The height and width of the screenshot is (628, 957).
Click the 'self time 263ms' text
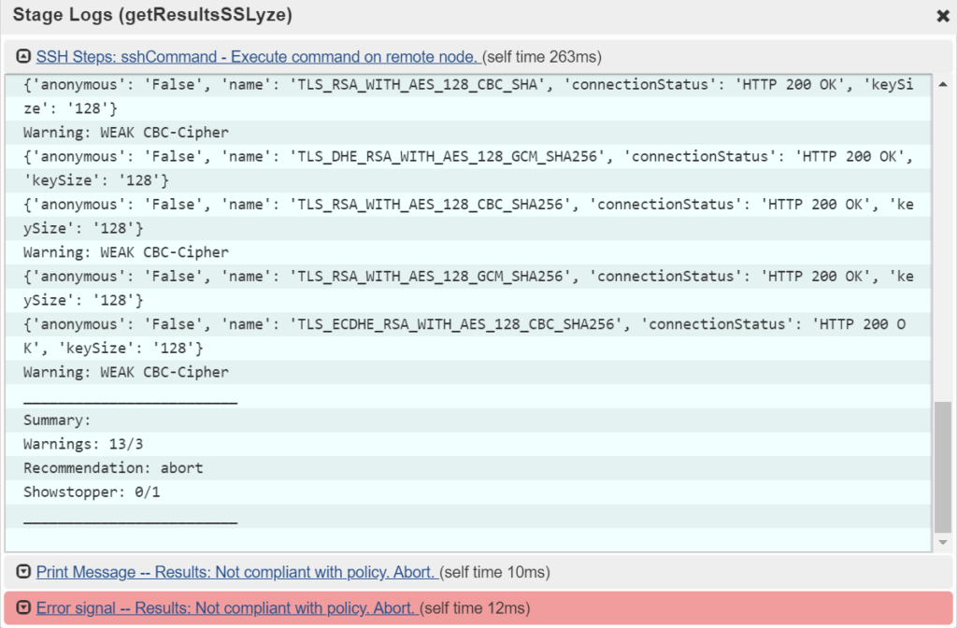point(542,57)
